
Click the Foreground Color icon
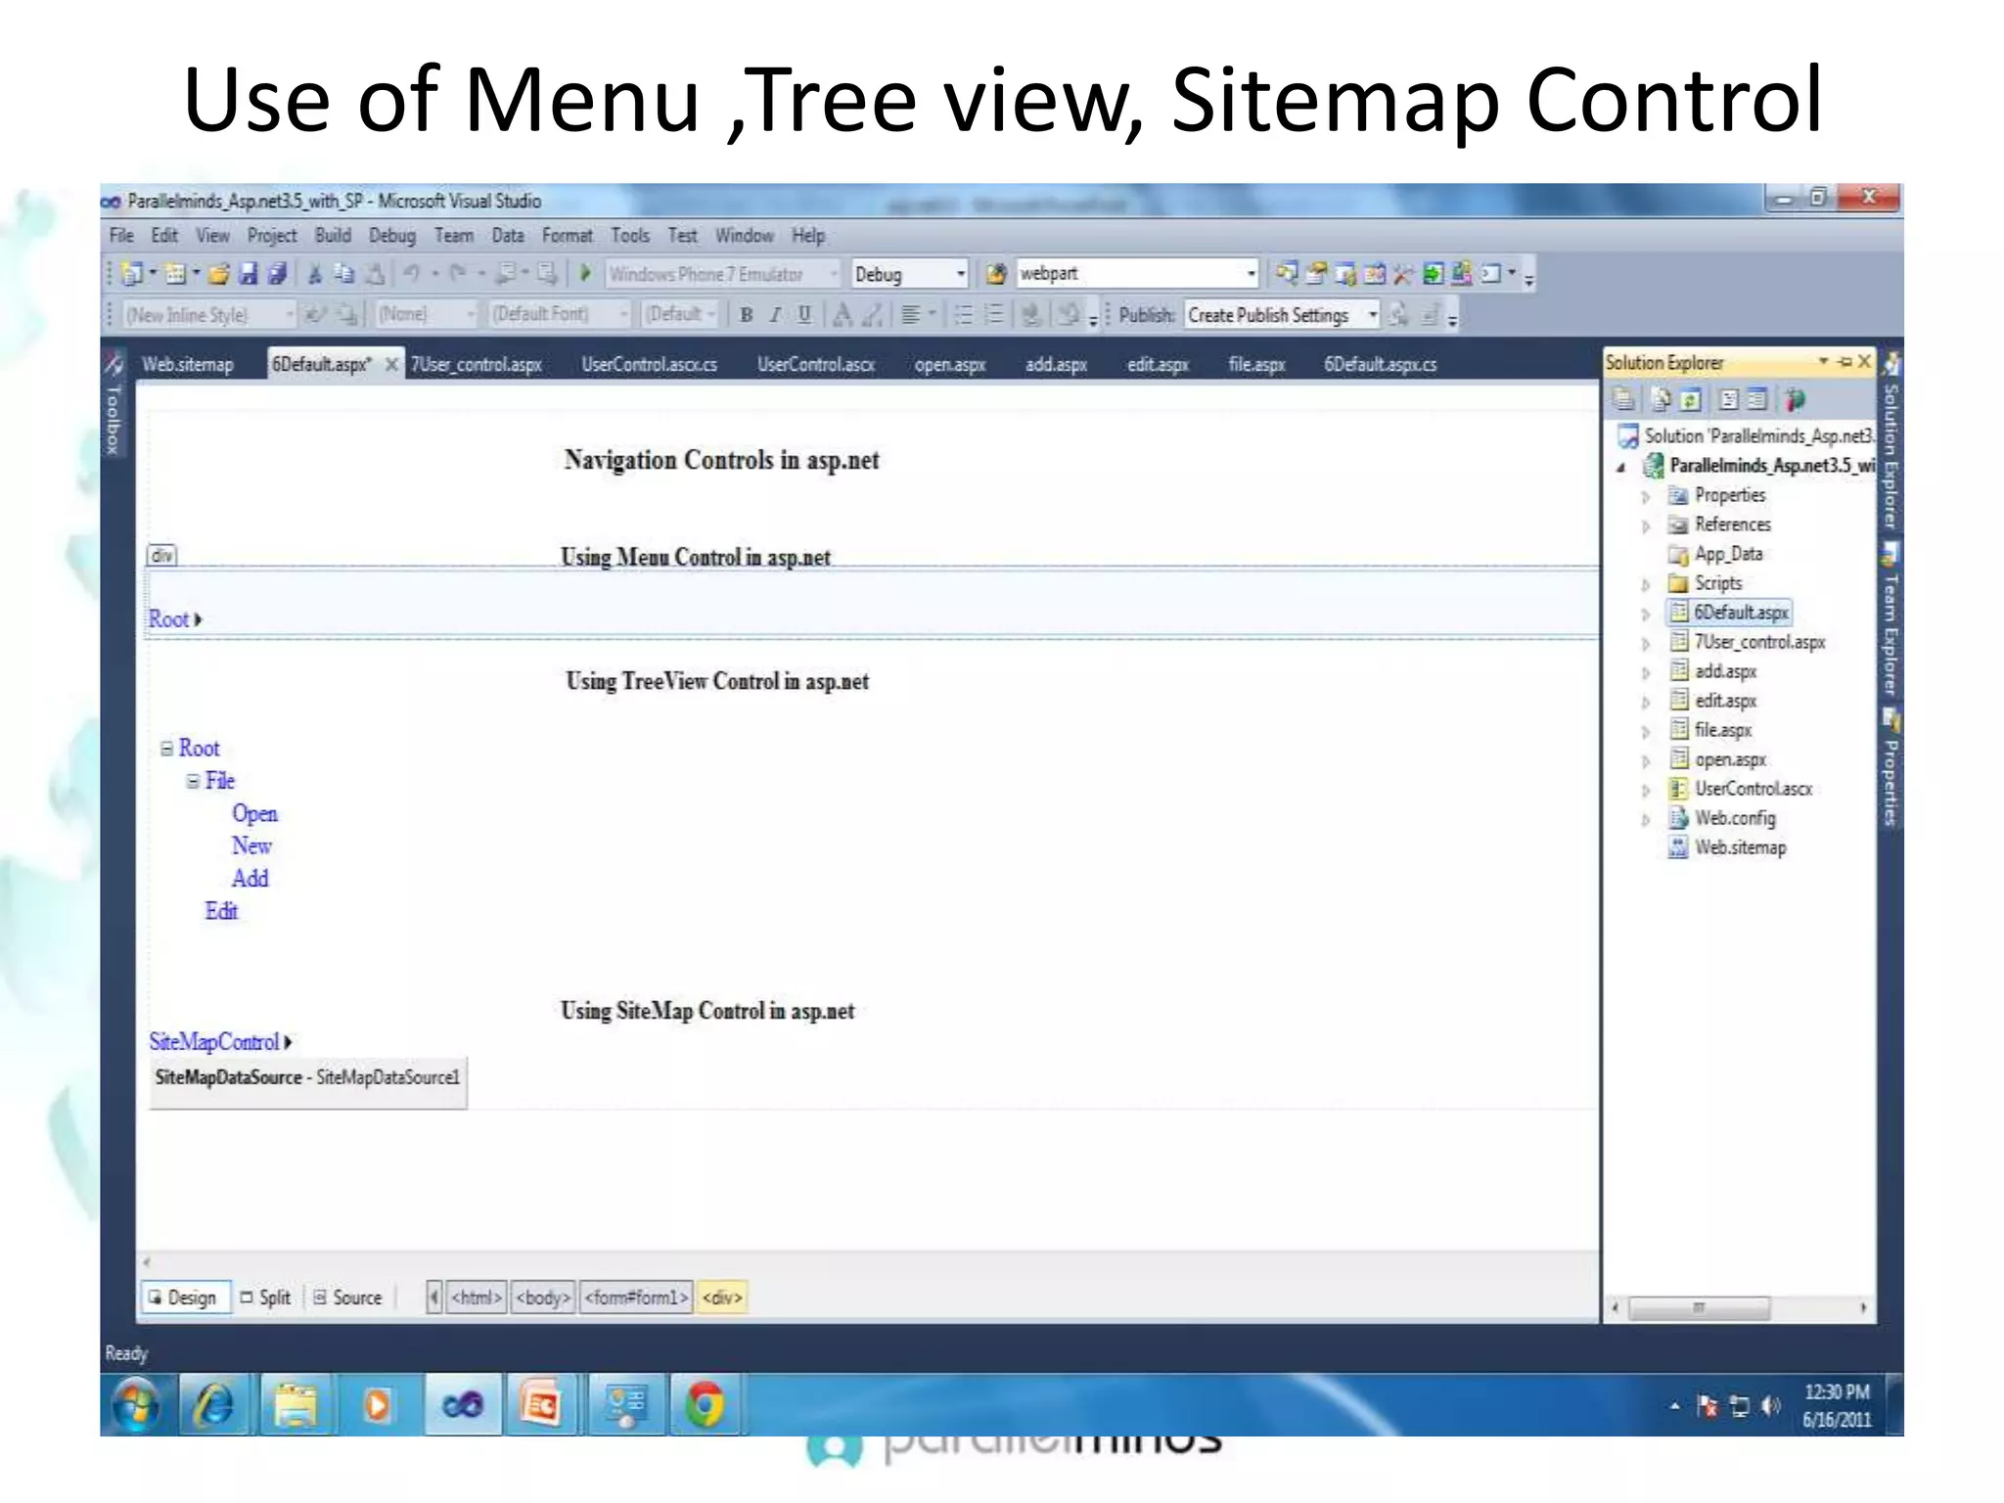(842, 315)
